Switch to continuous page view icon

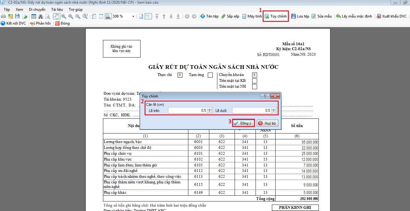pos(148,16)
